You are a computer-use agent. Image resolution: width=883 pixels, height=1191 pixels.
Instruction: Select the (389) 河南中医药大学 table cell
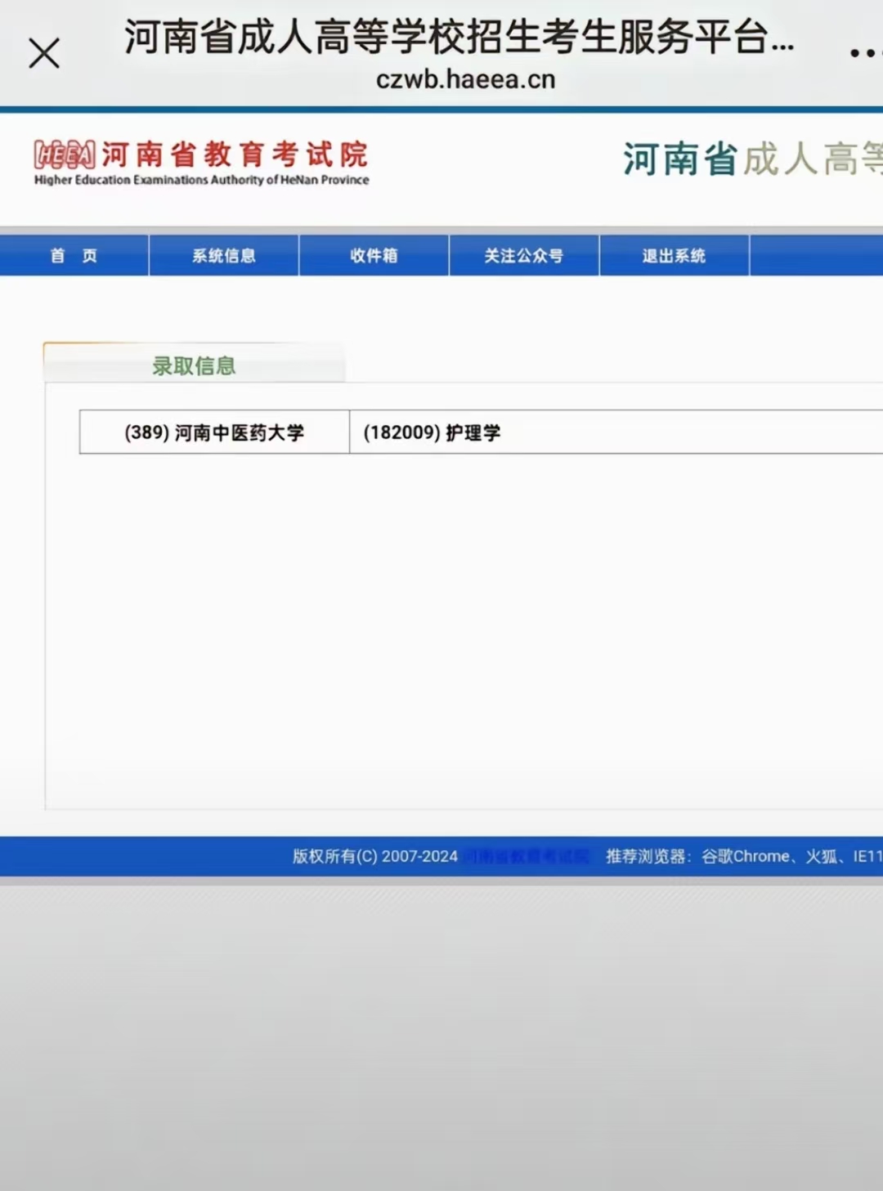click(213, 432)
